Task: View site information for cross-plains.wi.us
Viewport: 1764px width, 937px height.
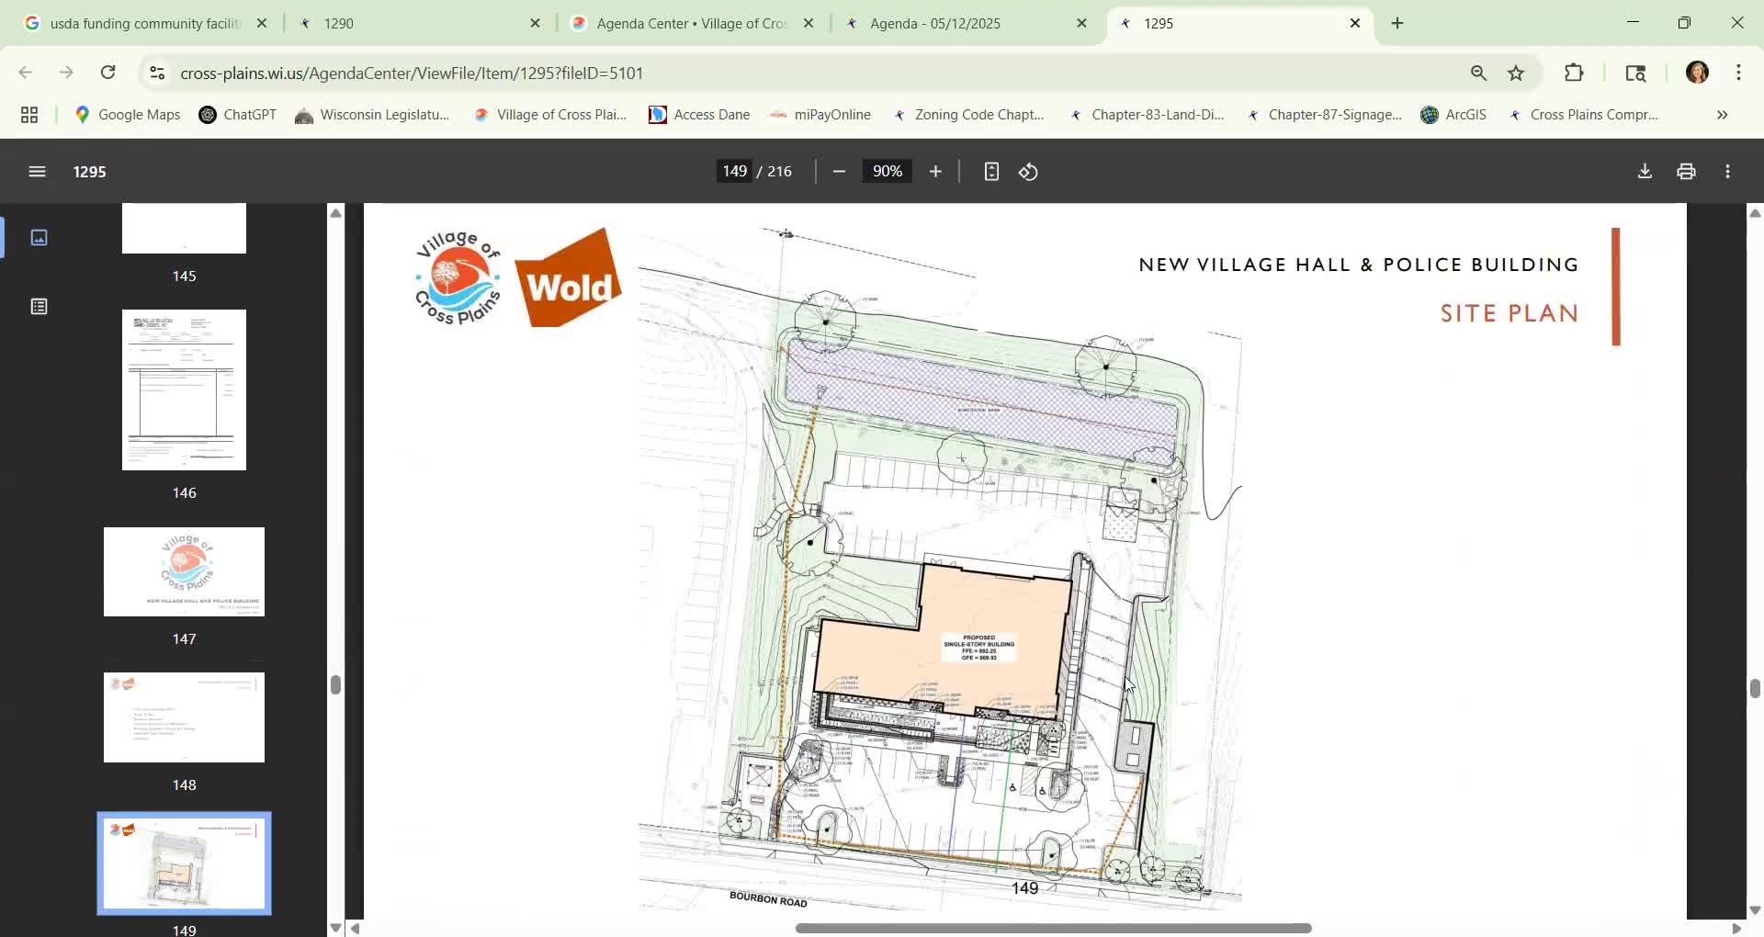Action: click(157, 73)
